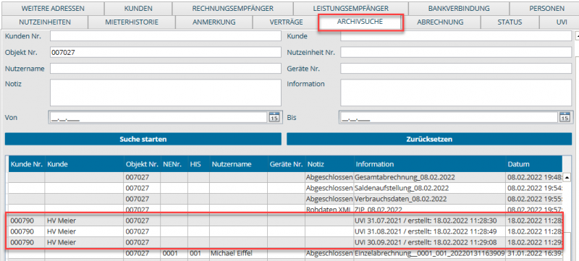Open the Status tab
Screen dimensions: 579x261
(x=510, y=22)
